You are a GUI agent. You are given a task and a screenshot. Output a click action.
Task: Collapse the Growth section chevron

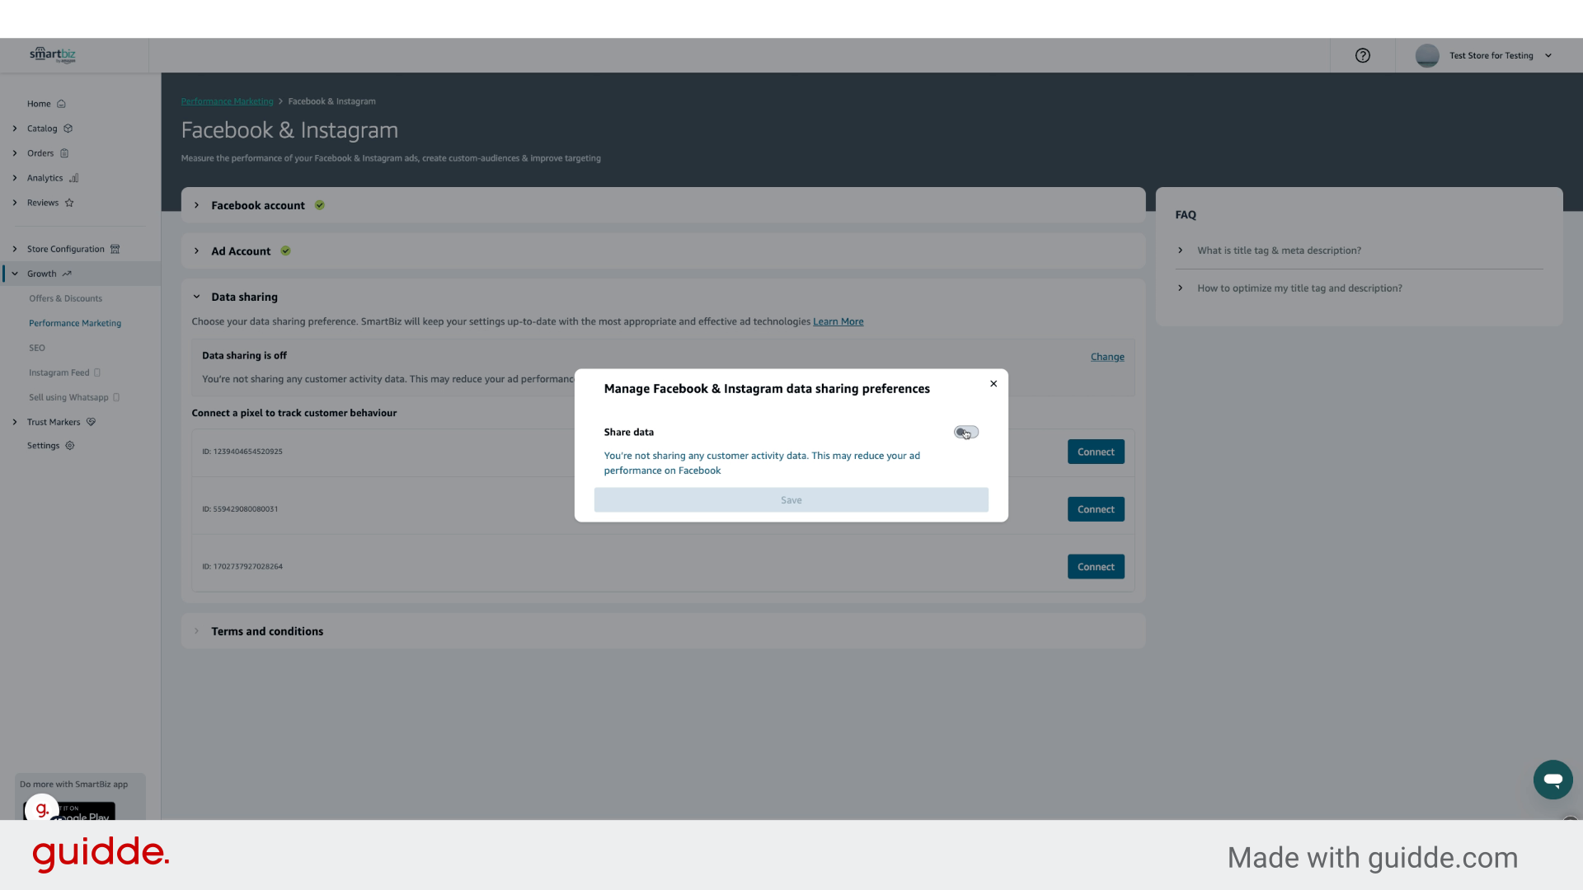point(15,274)
